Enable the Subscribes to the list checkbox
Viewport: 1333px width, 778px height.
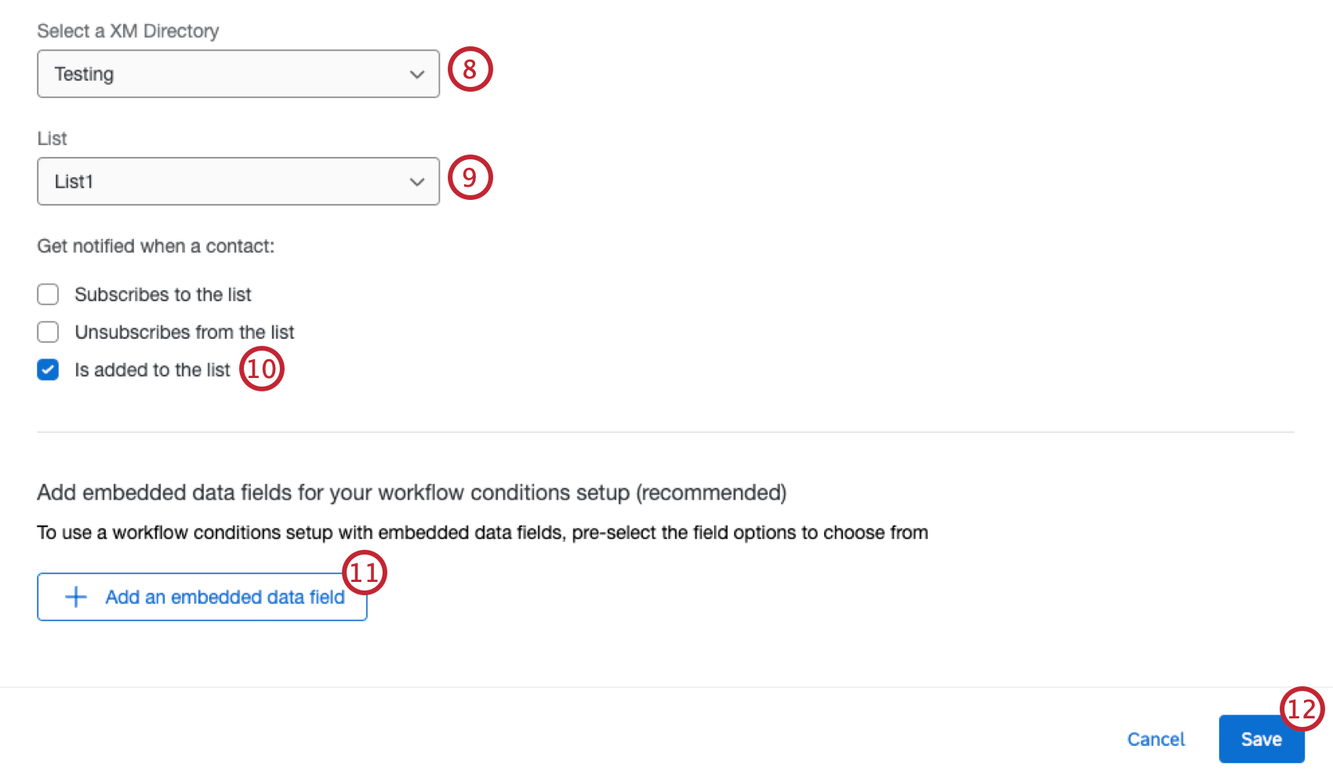48,294
